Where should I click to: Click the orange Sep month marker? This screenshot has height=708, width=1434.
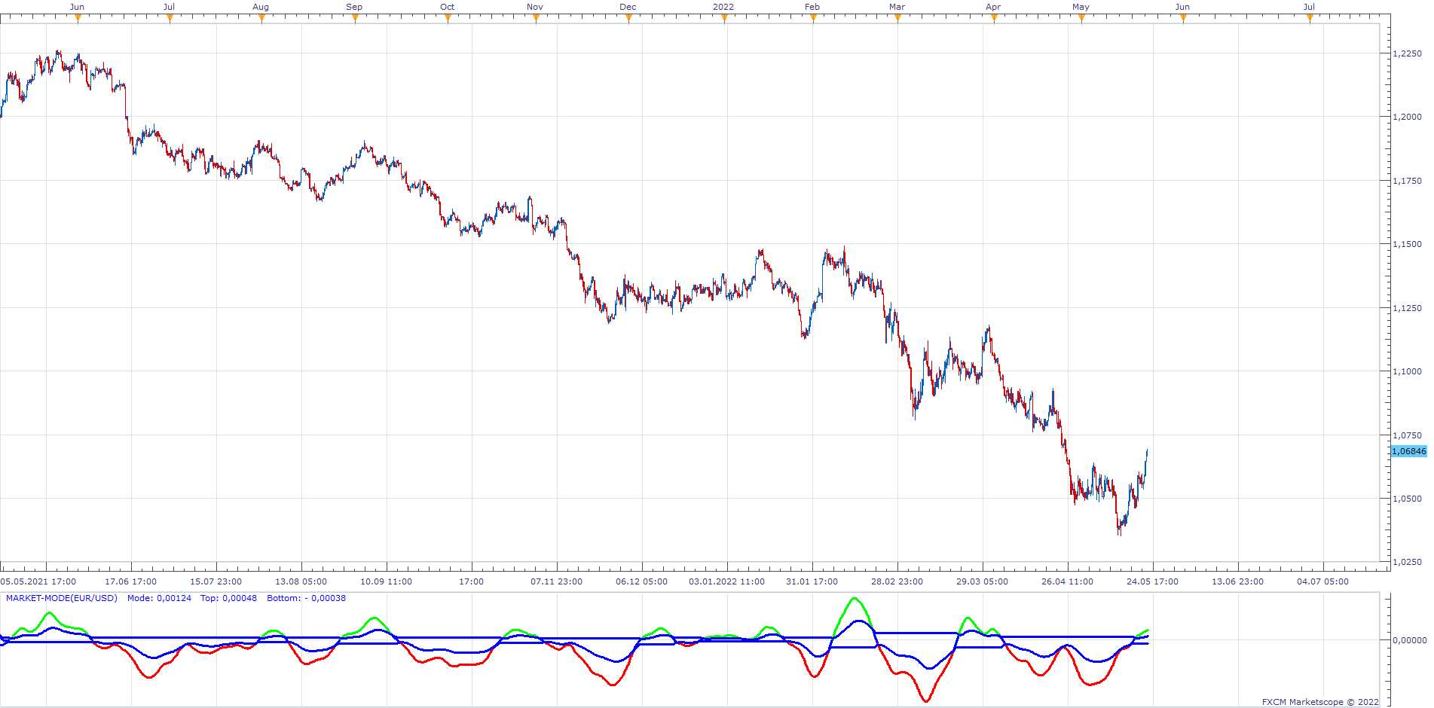pyautogui.click(x=355, y=19)
